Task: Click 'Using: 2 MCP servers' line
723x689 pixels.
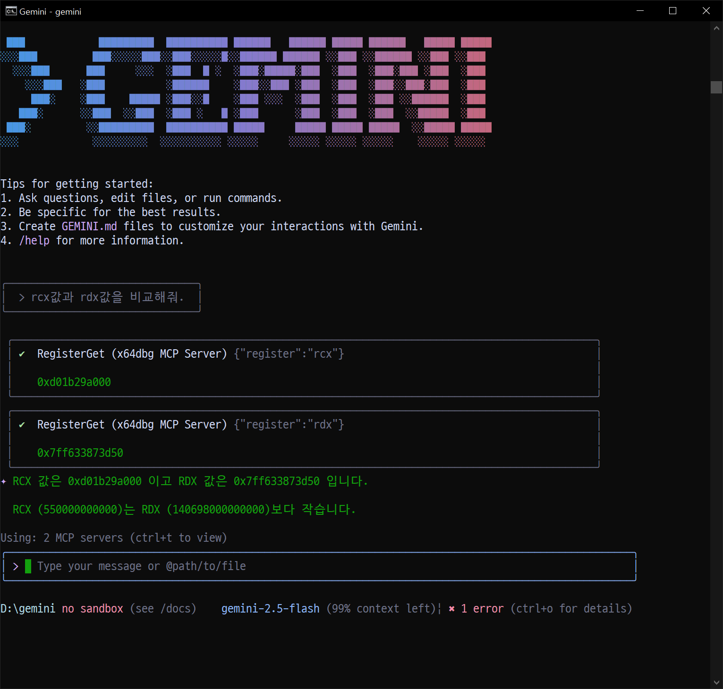Action: 114,538
